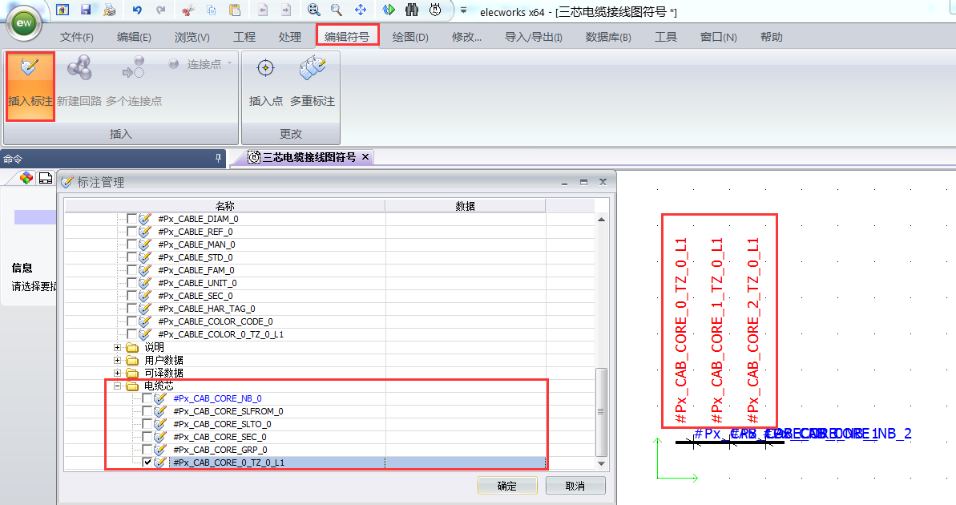956x505 pixels.
Task: Click the copy icon
Action: pyautogui.click(x=211, y=10)
